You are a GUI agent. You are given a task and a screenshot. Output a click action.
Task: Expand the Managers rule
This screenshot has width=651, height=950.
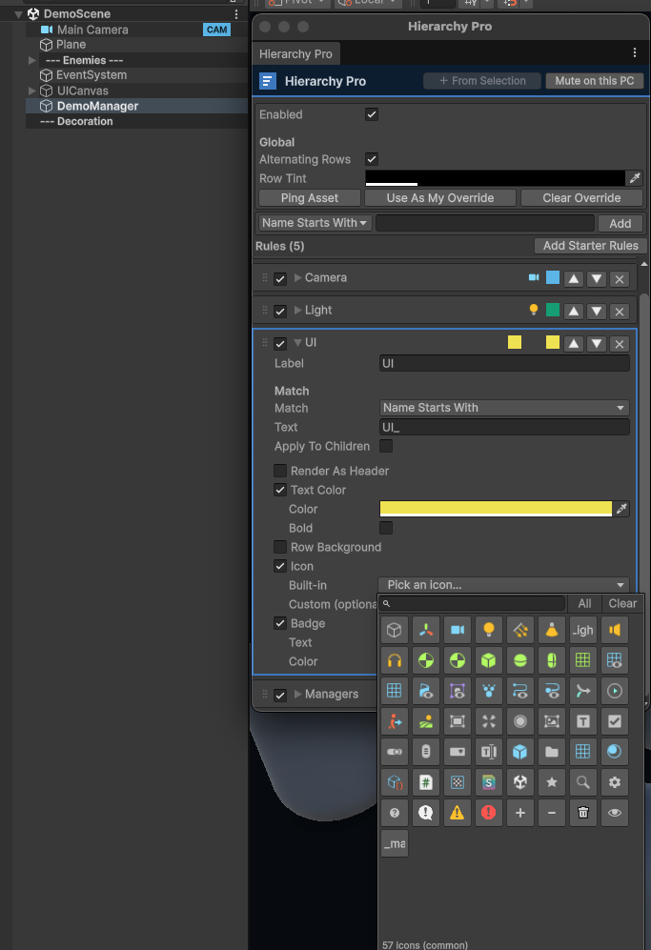click(x=297, y=694)
